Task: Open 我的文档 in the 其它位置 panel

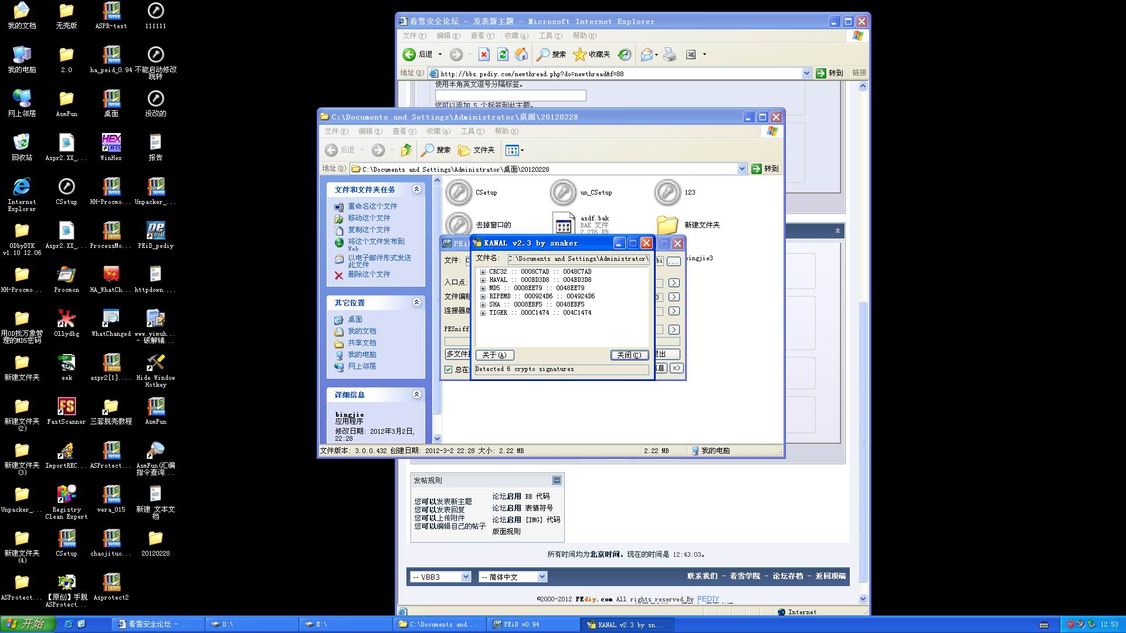Action: coord(362,331)
